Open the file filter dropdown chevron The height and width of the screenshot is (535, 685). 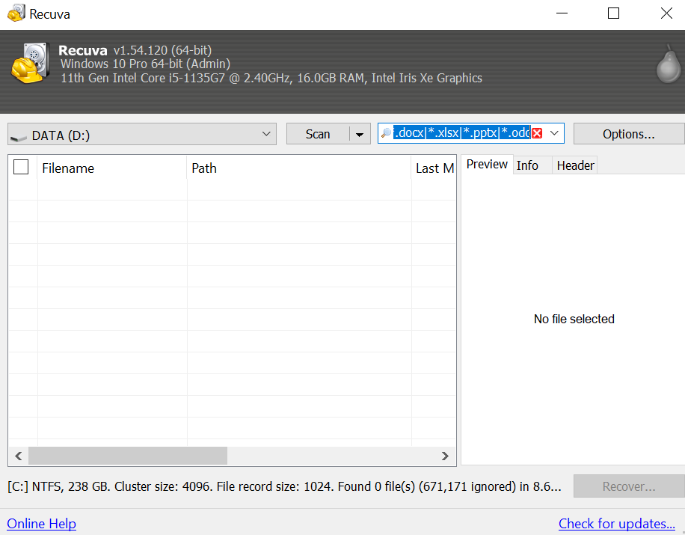pyautogui.click(x=554, y=133)
